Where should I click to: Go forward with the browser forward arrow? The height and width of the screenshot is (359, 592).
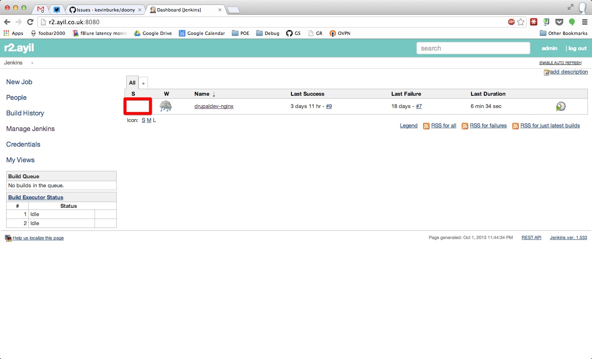(x=18, y=22)
